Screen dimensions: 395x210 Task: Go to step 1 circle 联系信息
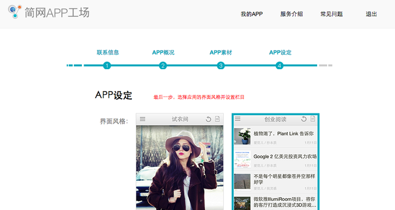(x=107, y=66)
